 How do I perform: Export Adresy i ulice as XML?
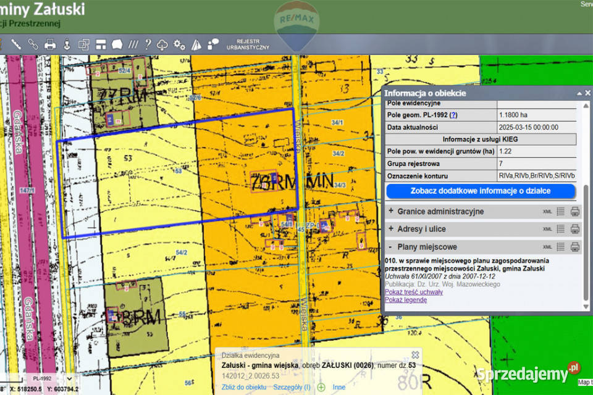[x=547, y=229]
